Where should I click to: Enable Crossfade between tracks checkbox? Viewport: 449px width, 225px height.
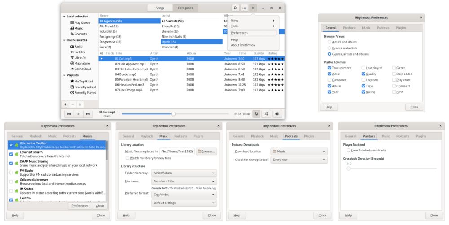[348, 150]
